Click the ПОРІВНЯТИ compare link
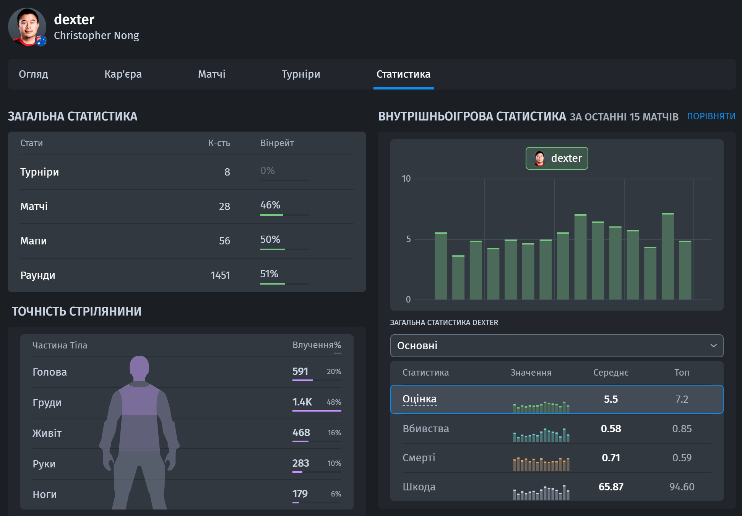The width and height of the screenshot is (742, 516). click(711, 116)
